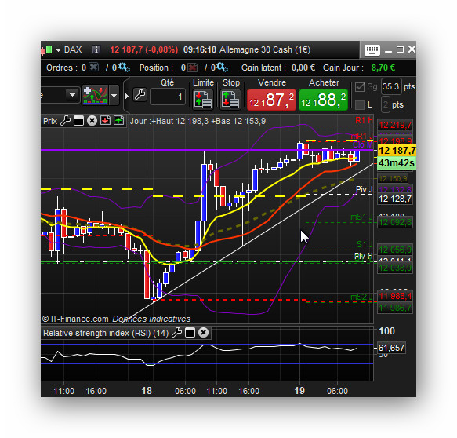
Task: Open gears icon in the Ordres section
Action: click(124, 68)
